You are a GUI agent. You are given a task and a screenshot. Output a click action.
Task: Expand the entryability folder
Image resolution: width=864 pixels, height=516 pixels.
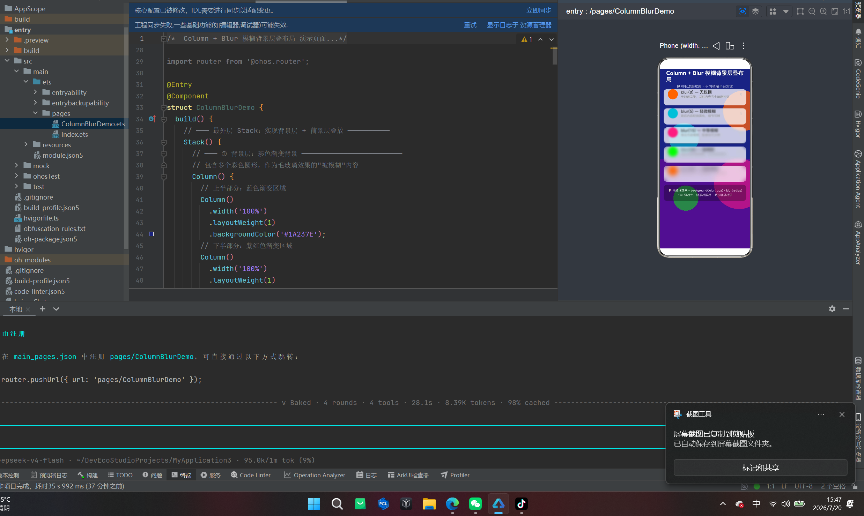35,92
